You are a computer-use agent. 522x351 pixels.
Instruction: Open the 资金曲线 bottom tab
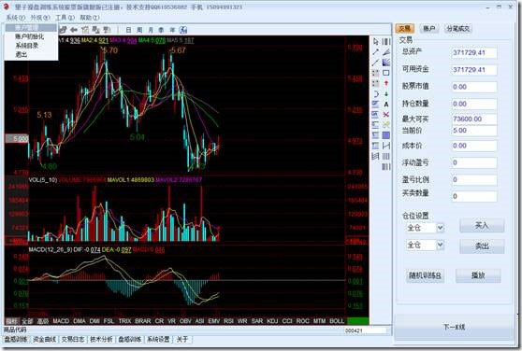click(45, 340)
